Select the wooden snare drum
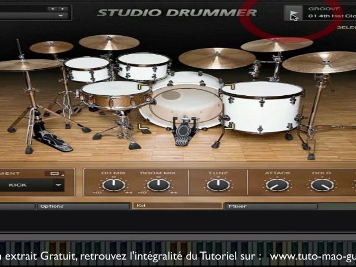This screenshot has width=356, height=267. pyautogui.click(x=116, y=96)
